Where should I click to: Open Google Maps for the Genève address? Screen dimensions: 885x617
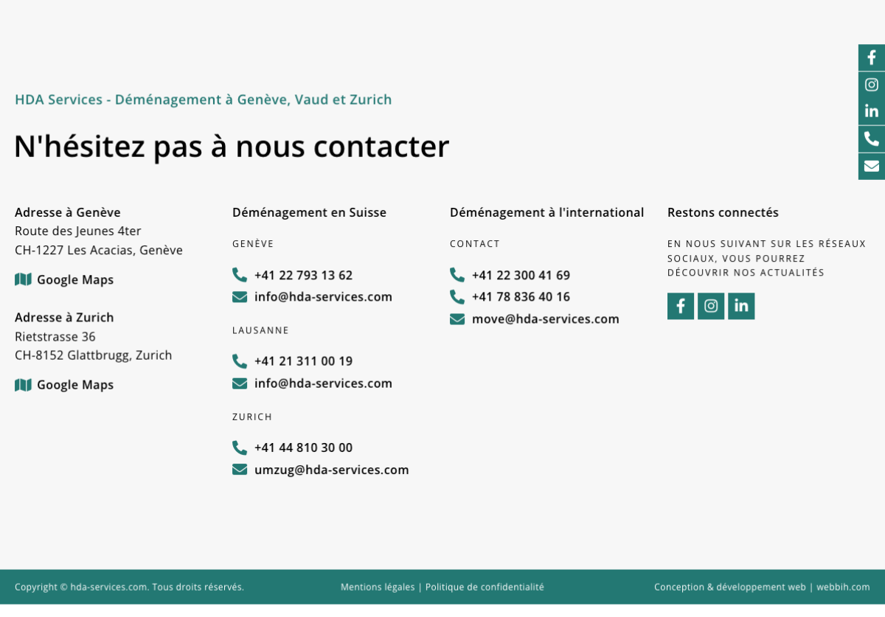coord(74,280)
